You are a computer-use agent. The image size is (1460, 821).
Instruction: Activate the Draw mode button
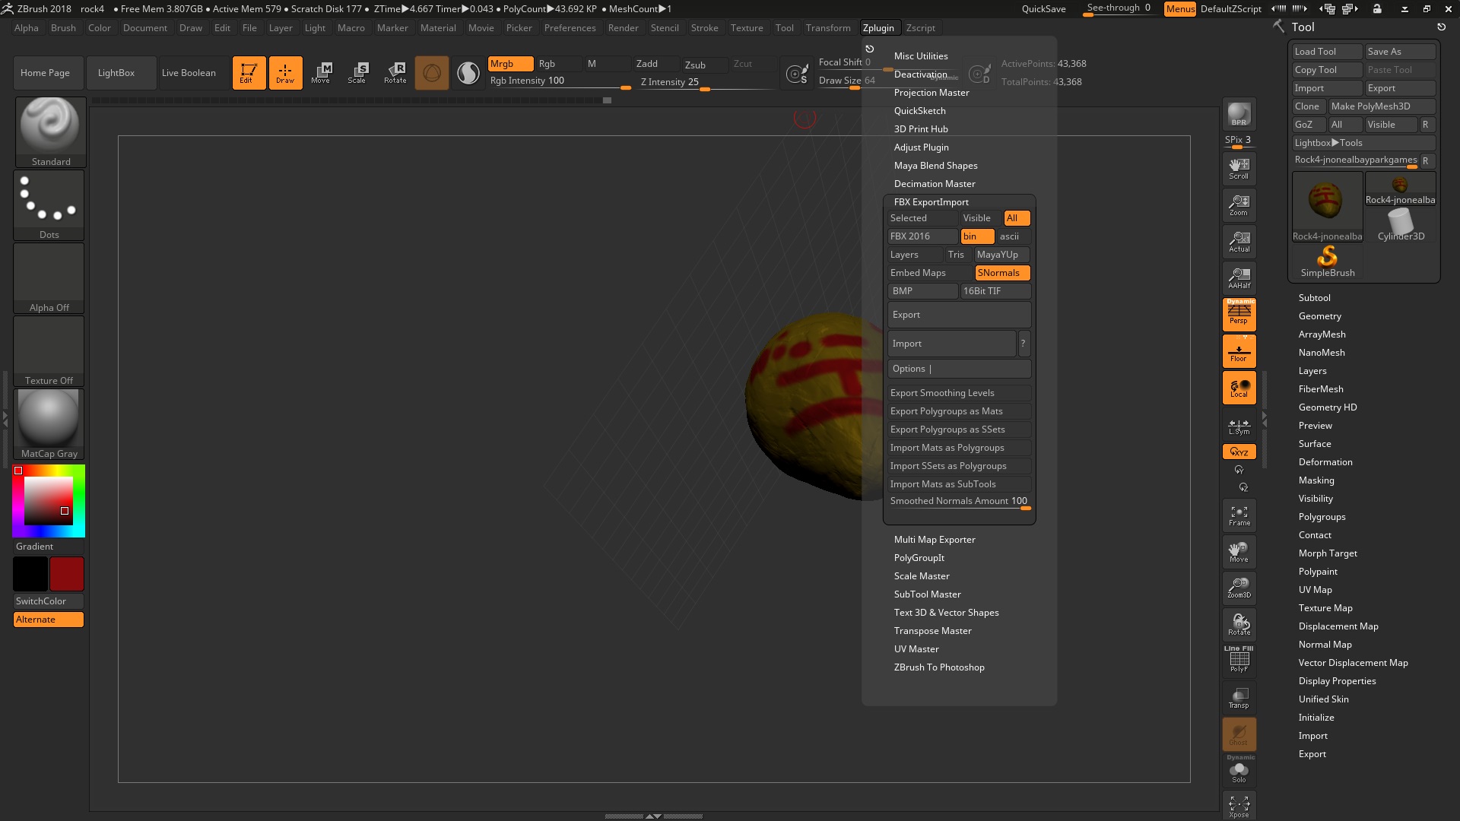285,73
